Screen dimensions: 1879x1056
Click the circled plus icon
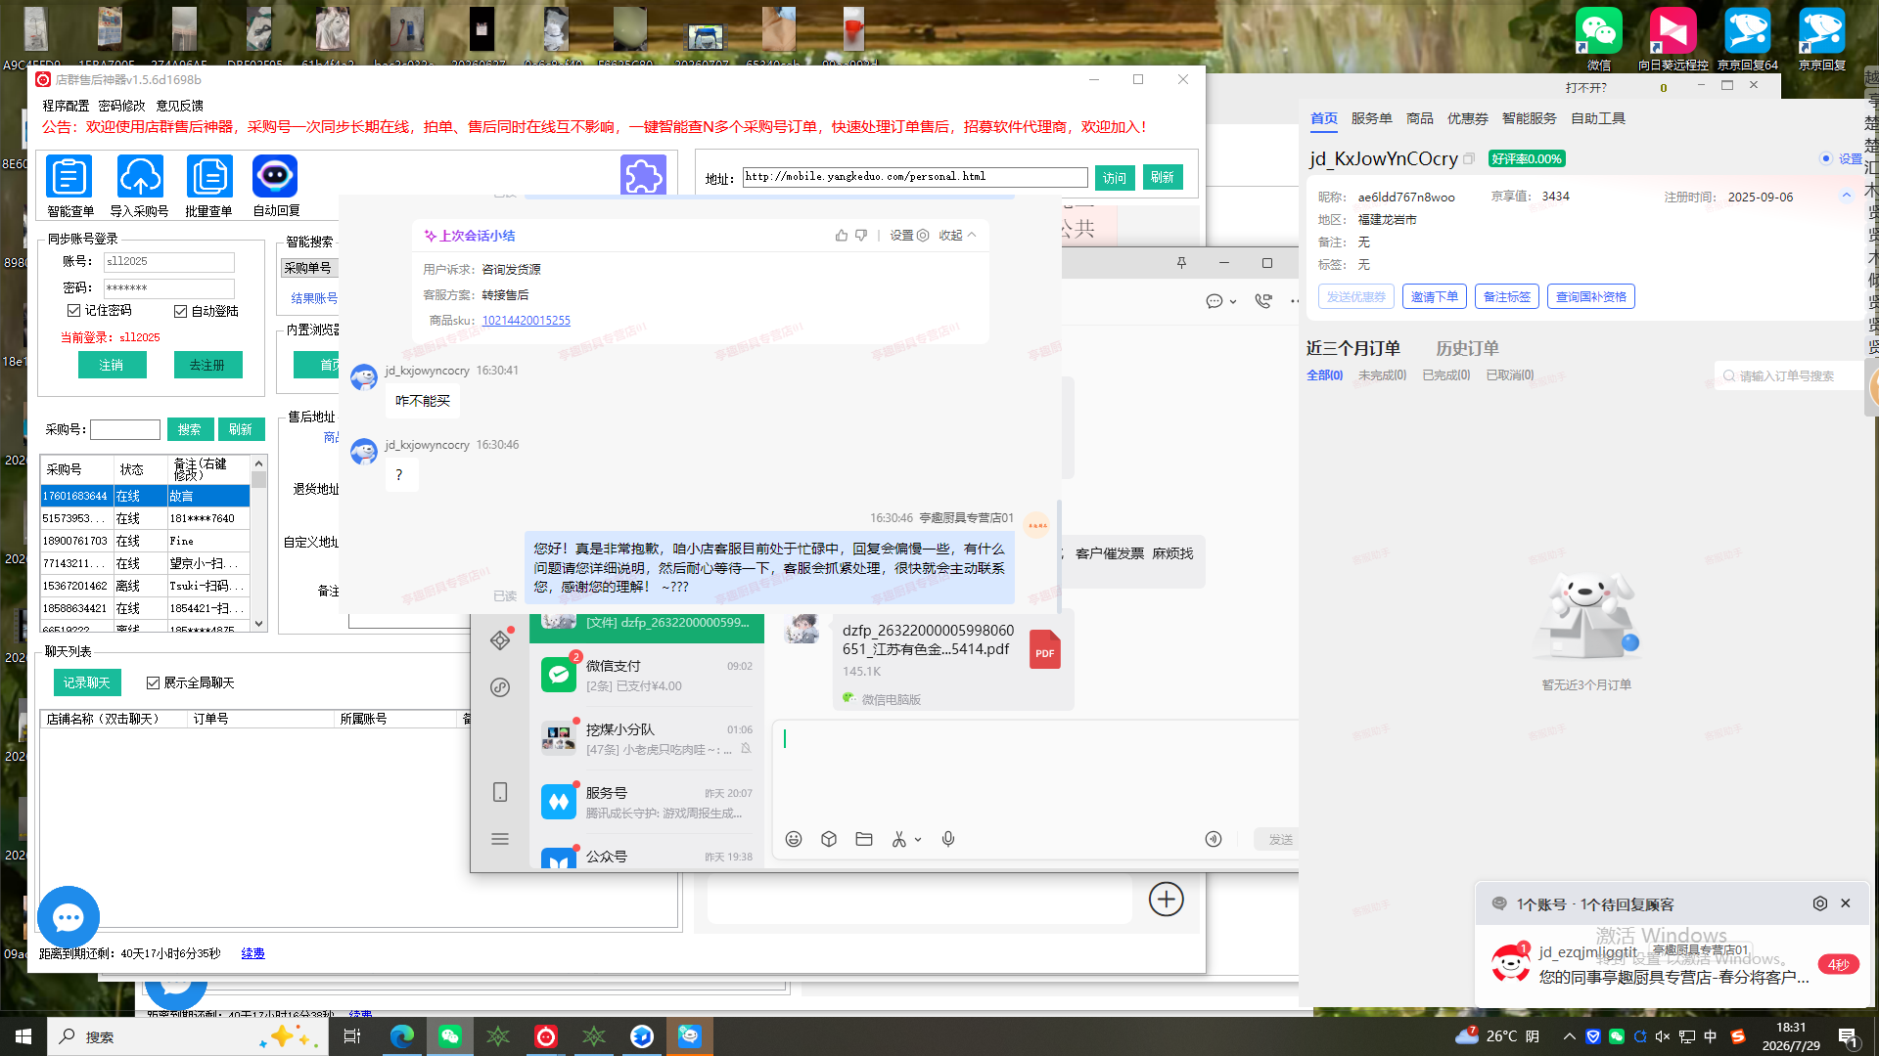(x=1166, y=899)
